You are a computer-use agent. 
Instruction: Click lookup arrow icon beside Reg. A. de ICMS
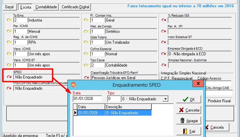click(9, 42)
